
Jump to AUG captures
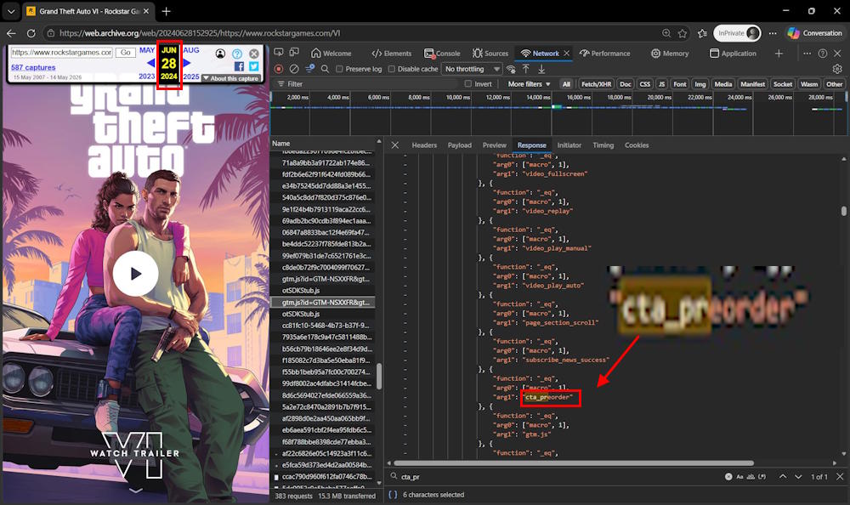pyautogui.click(x=190, y=50)
